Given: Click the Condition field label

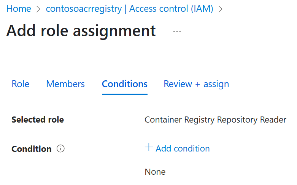Looking at the screenshot, I should tap(31, 149).
